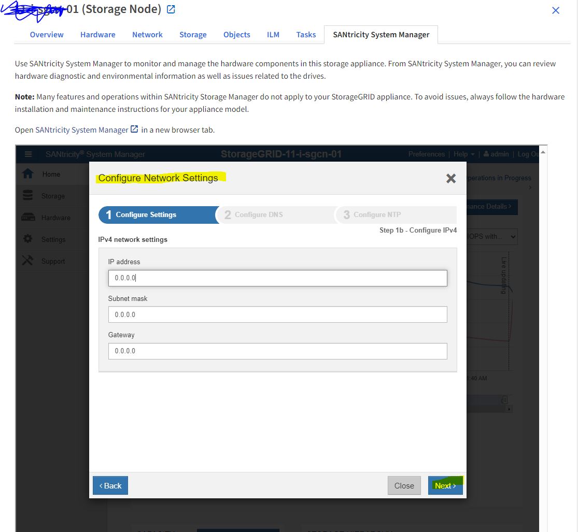Select the Home icon in the SANtricity sidebar

pos(29,174)
